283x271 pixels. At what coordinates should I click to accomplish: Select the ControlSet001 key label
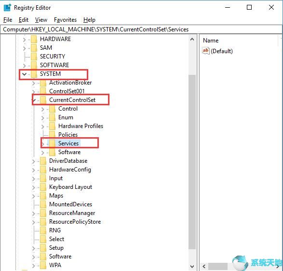[67, 91]
